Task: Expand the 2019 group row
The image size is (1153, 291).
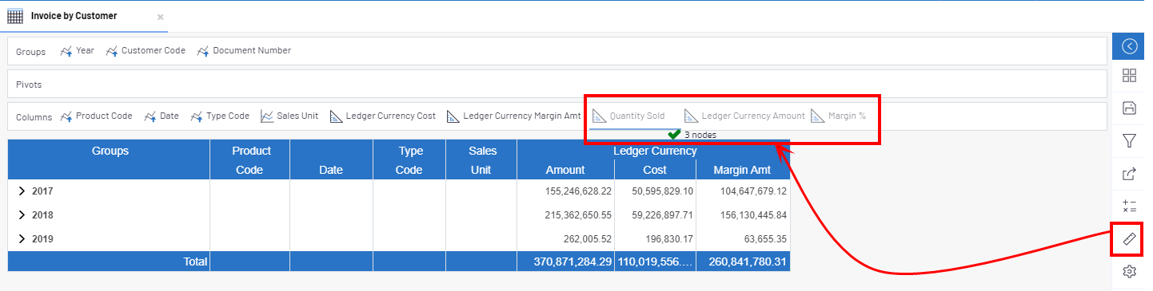Action: tap(22, 239)
